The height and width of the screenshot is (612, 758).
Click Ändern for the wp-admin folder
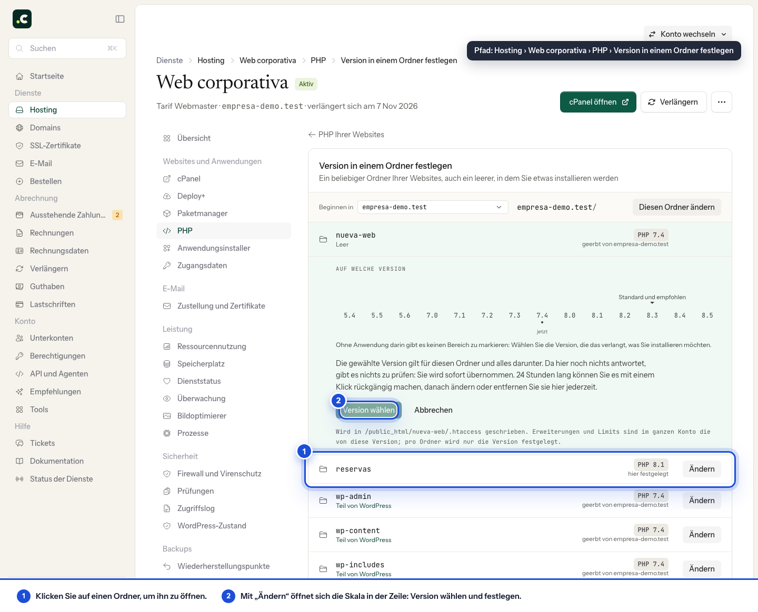tap(702, 501)
